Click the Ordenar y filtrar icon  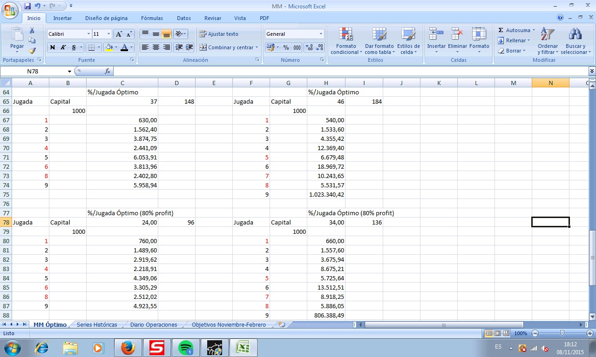[548, 35]
